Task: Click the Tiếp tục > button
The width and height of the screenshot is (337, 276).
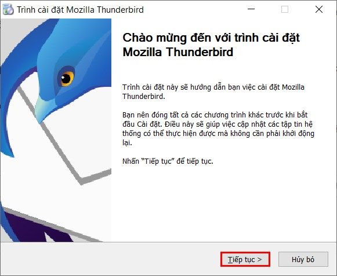Action: (x=245, y=259)
